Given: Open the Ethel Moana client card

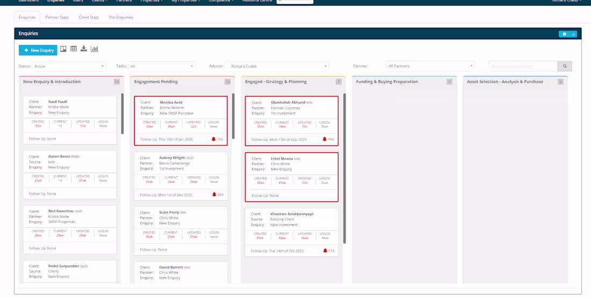Looking at the screenshot, I should 292,177.
